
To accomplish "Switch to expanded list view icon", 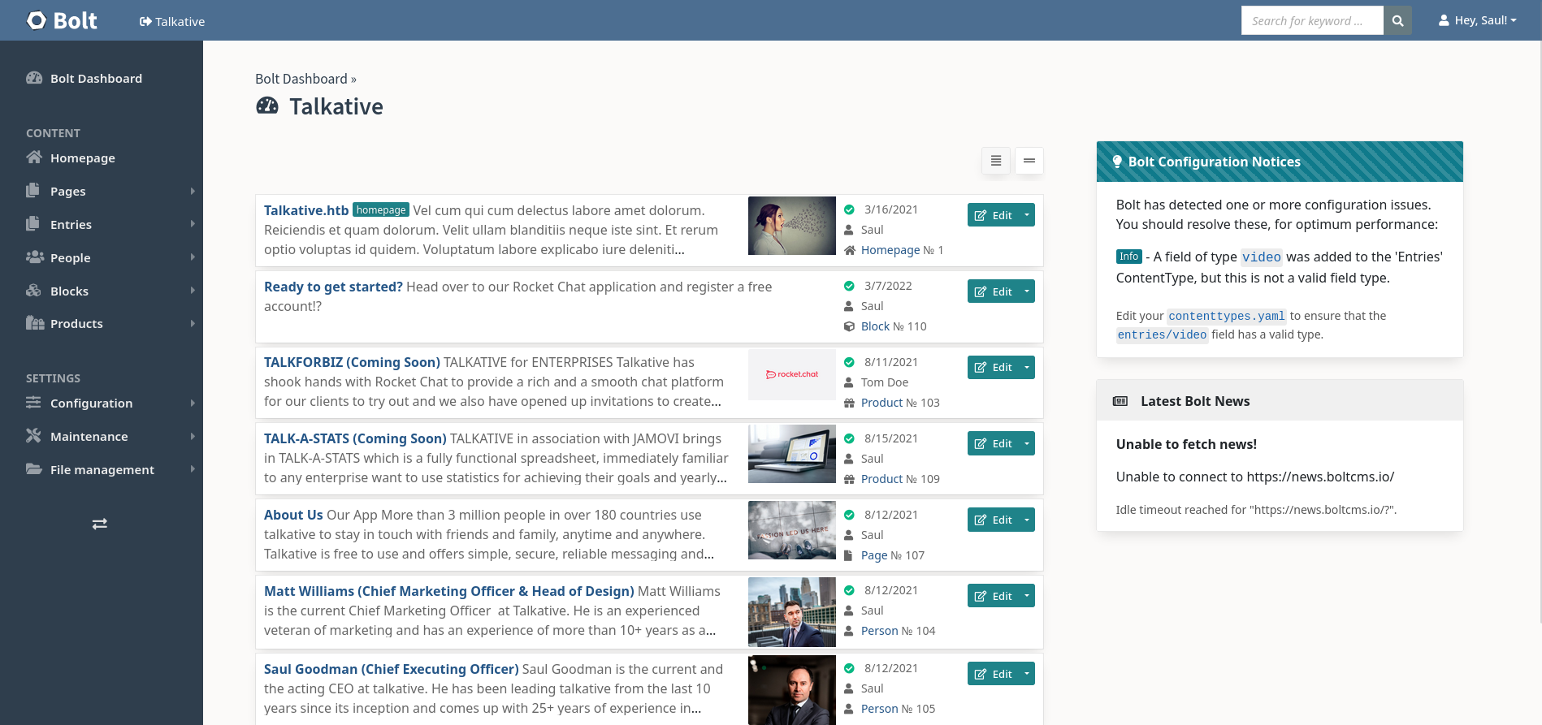I will [996, 161].
